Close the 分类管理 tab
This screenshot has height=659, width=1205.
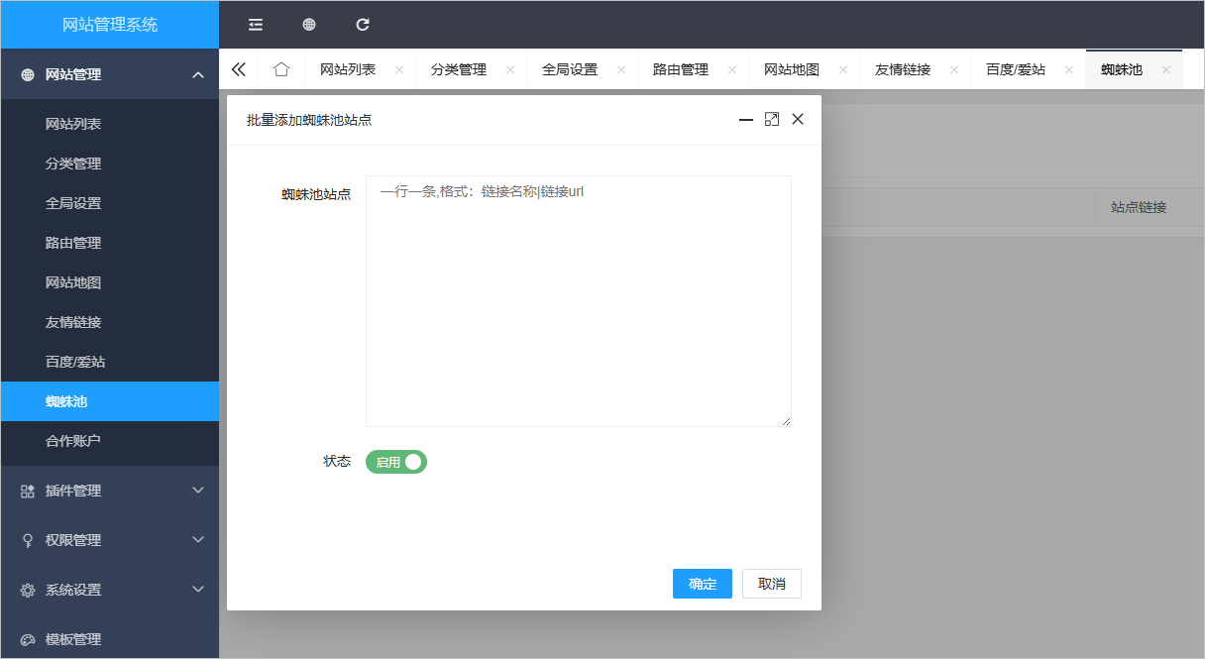pos(510,70)
